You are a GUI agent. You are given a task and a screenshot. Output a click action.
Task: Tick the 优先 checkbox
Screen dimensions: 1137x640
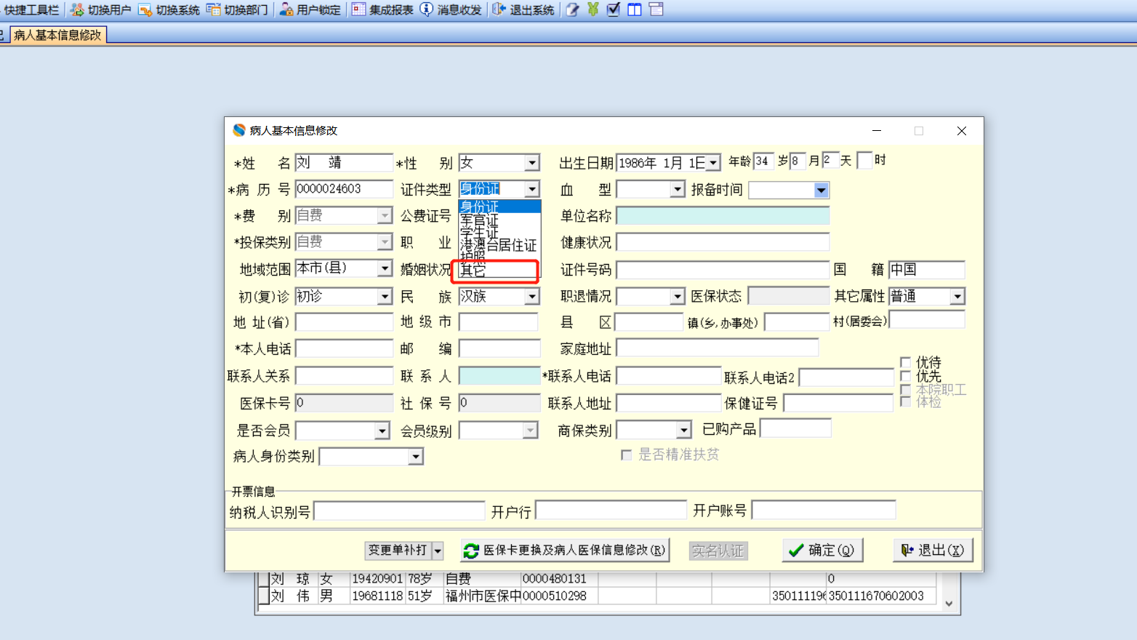click(905, 376)
